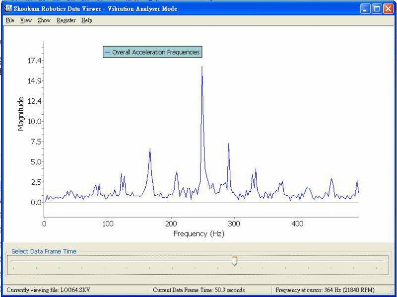Viewport: 397px width, 297px height.
Task: Click the 400 frequency axis tick label
Action: click(x=297, y=224)
